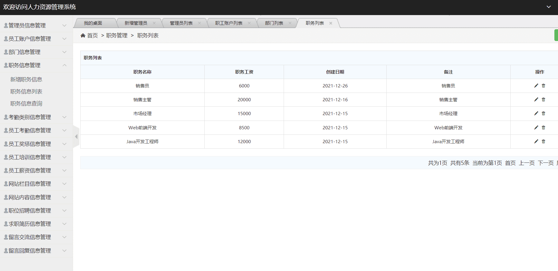Click the 备注 column header
558x271 pixels.
448,72
